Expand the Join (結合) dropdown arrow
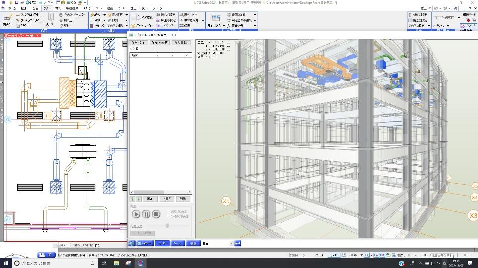This screenshot has height=268, width=478. (x=104, y=15)
